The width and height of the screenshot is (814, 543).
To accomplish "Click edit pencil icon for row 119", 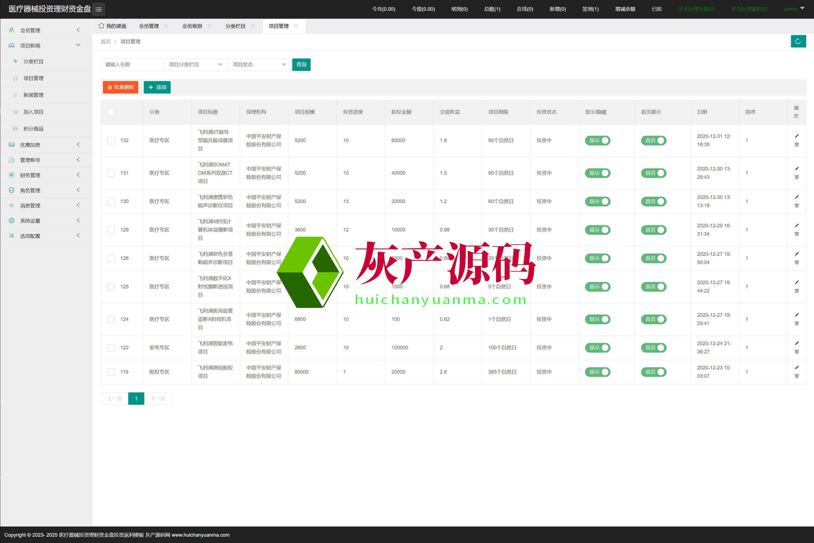I will point(796,367).
